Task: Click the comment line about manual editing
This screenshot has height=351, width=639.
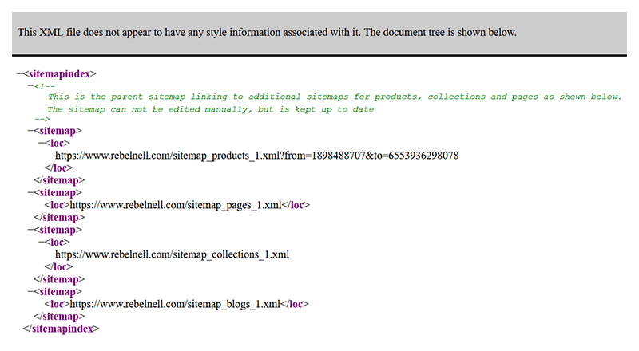Action: (x=210, y=109)
